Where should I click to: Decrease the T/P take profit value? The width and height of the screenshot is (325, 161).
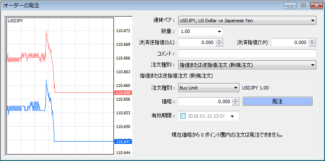click(312, 45)
